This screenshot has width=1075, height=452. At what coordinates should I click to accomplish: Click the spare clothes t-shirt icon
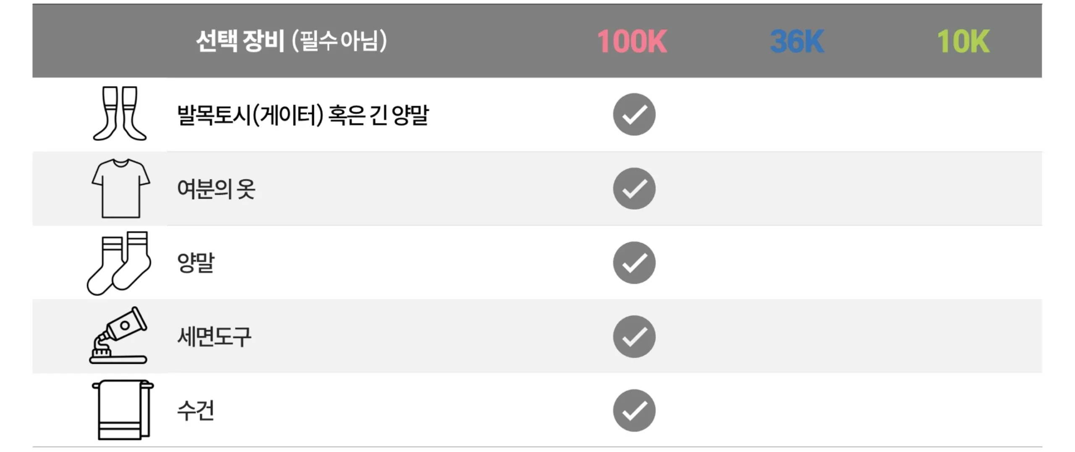coord(121,188)
